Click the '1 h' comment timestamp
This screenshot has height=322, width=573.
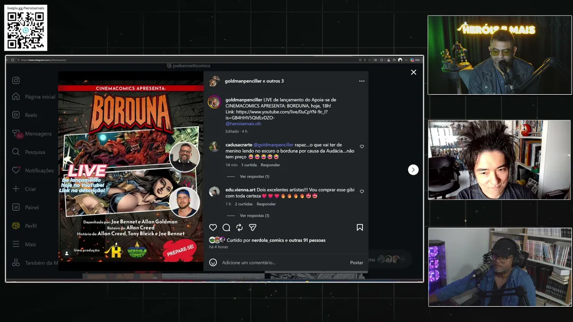(228, 204)
